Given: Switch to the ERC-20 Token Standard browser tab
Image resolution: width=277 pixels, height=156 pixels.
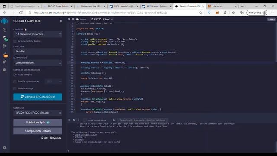Looking at the screenshot, I should [x=58, y=6].
